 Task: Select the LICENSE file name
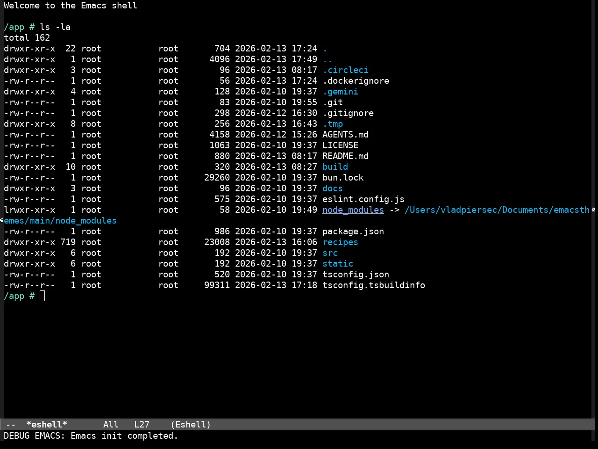tap(340, 145)
